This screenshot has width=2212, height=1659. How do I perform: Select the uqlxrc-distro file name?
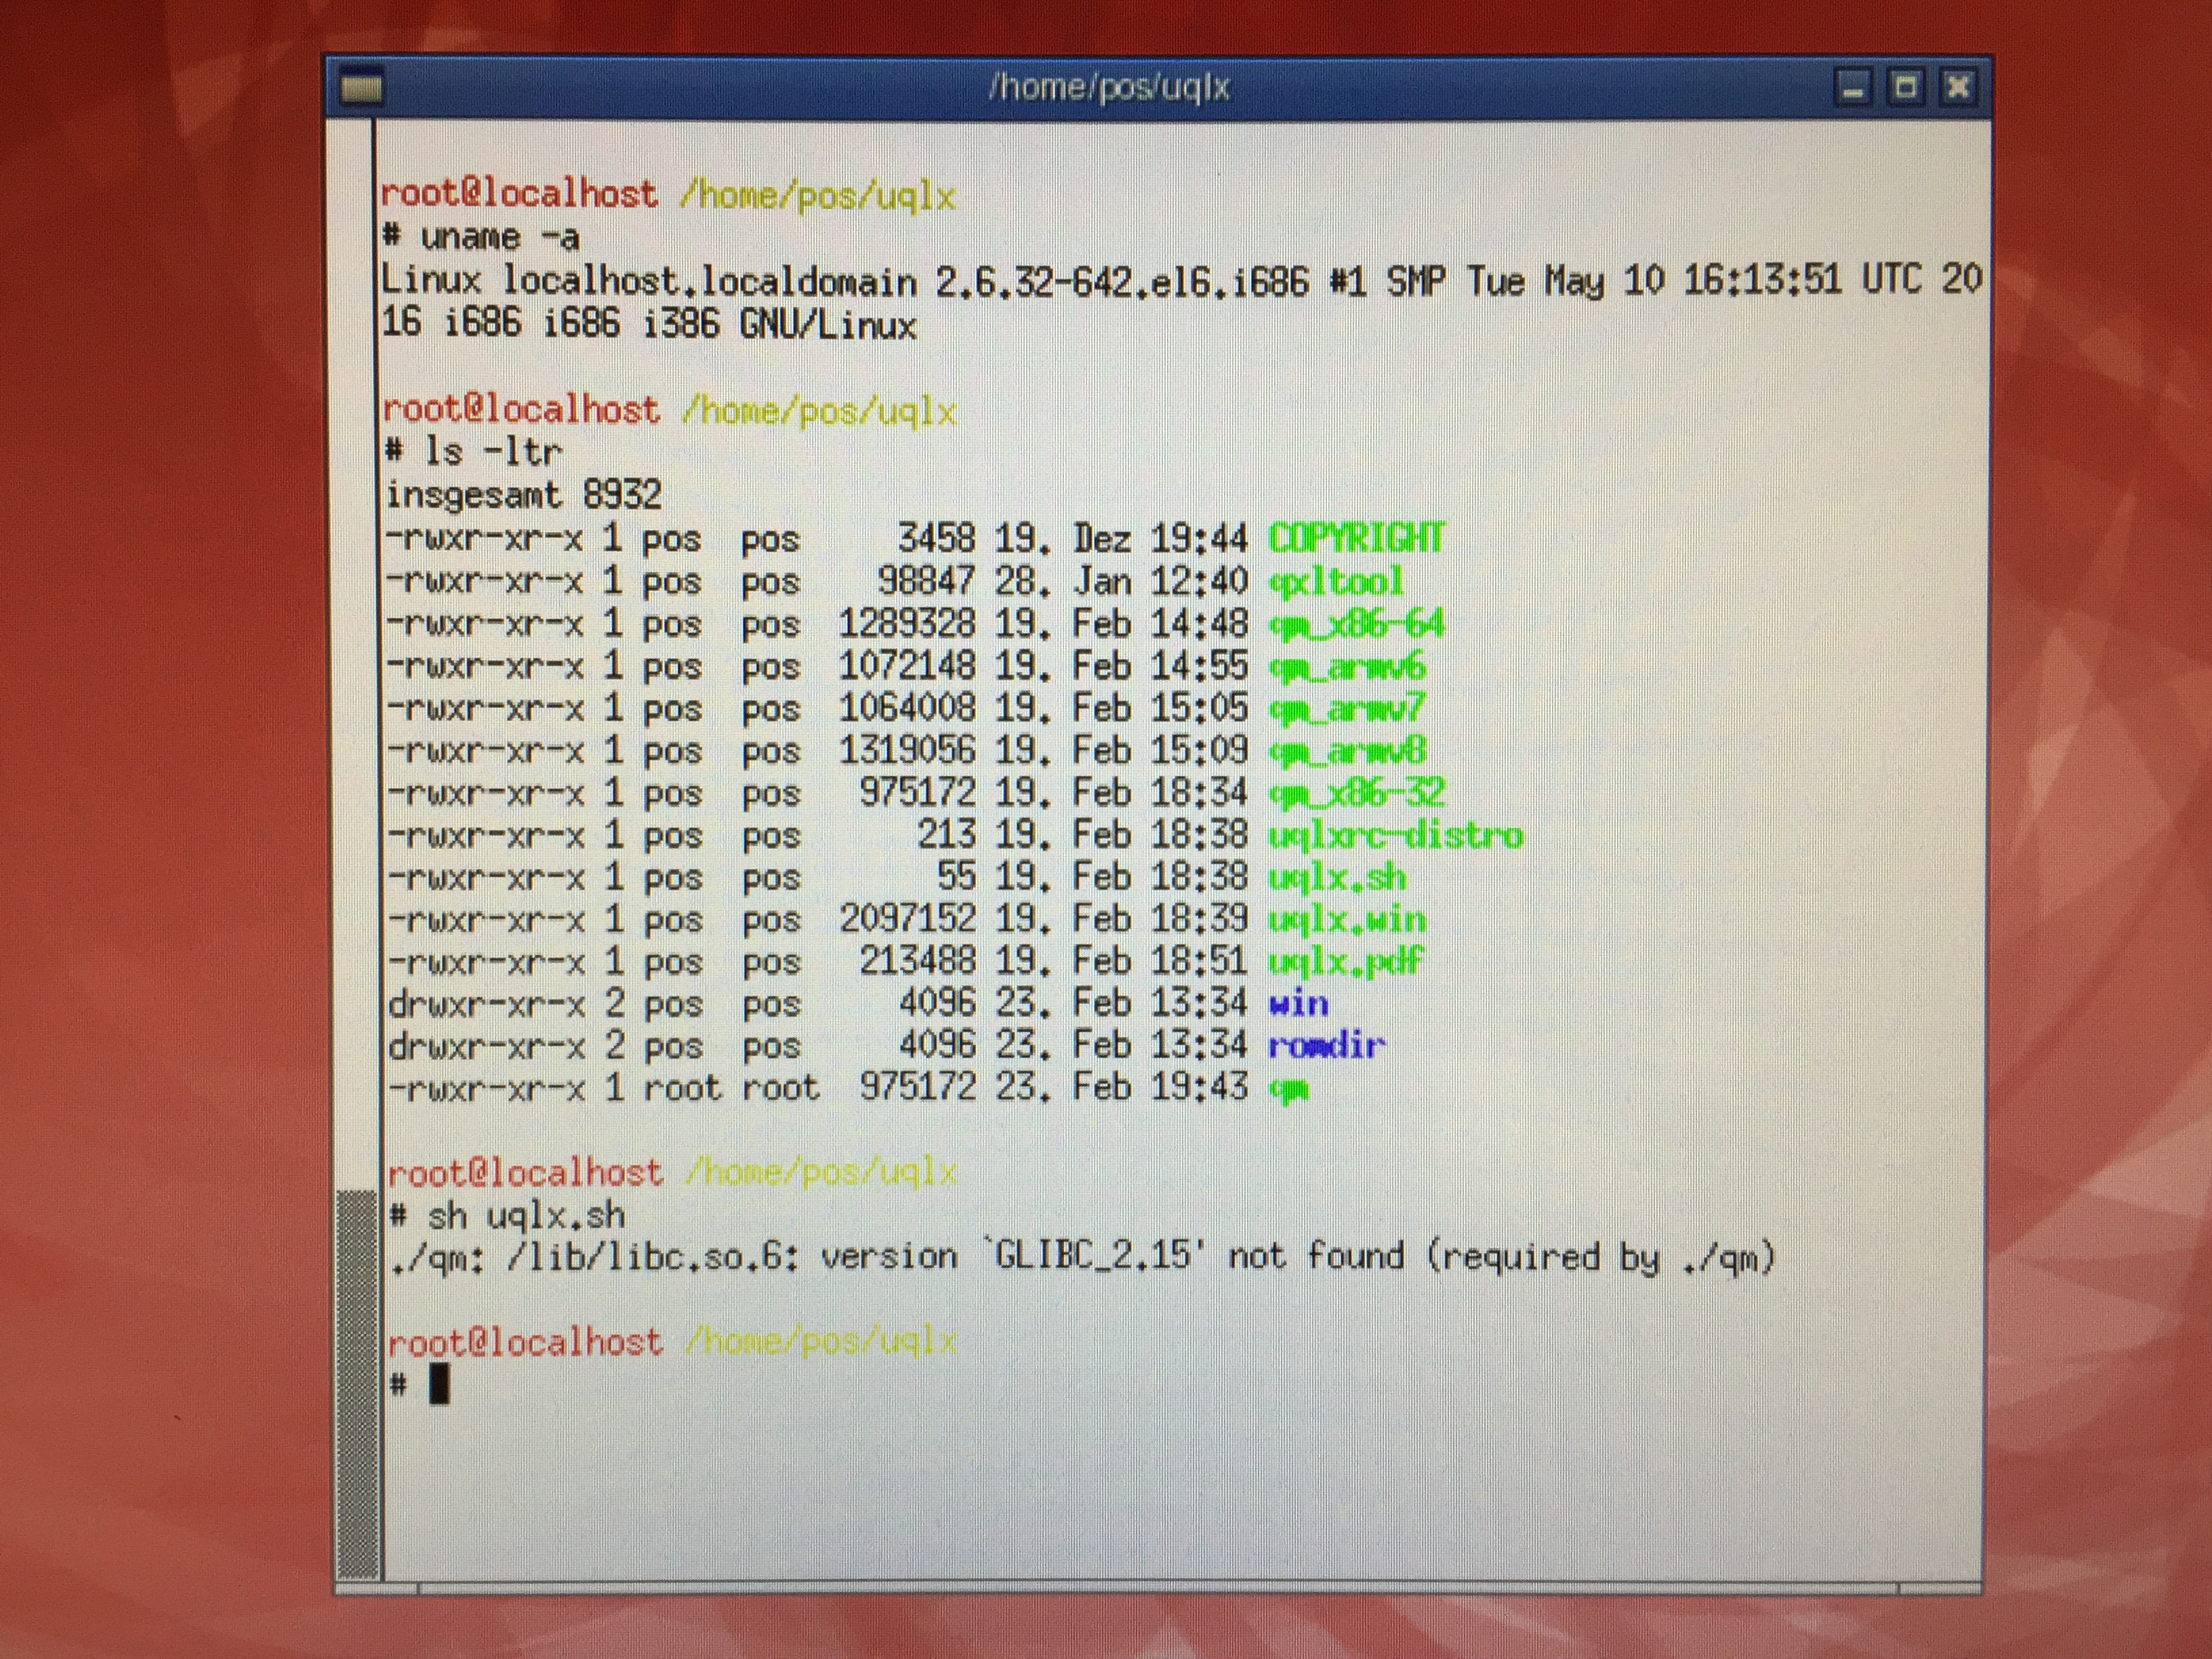coord(1396,835)
